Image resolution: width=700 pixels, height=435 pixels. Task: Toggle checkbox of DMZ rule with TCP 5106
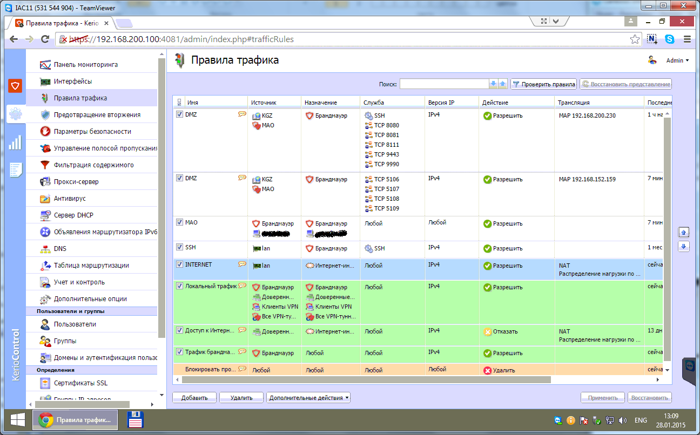(x=180, y=178)
